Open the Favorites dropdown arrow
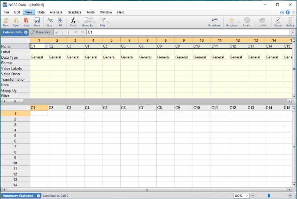This screenshot has width=297, height=199. (x=238, y=22)
